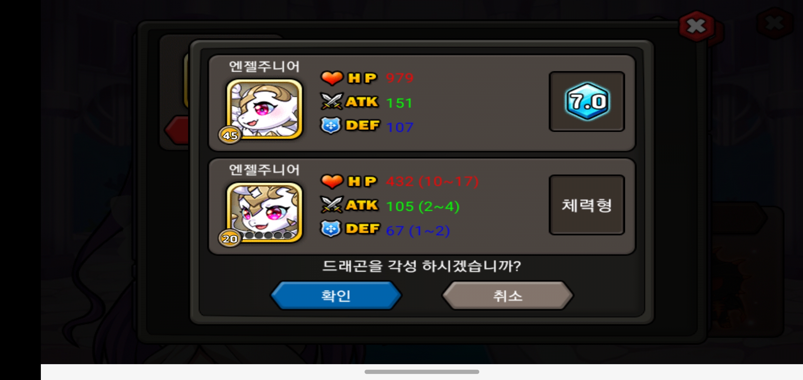Click the ATK crossed swords icon beside 151
This screenshot has width=803, height=380.
click(x=332, y=101)
